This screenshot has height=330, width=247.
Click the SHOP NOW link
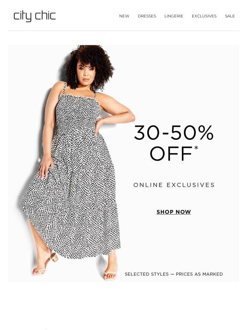click(x=174, y=212)
